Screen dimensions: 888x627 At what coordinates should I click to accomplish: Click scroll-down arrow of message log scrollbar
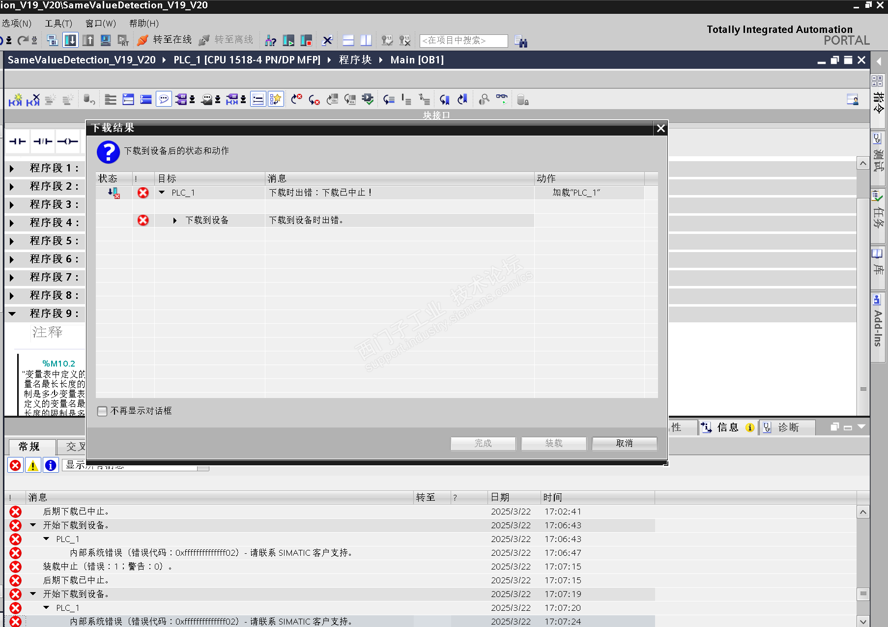point(863,621)
